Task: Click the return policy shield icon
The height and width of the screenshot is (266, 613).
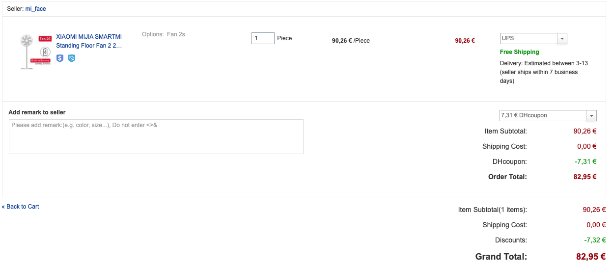Action: click(72, 58)
